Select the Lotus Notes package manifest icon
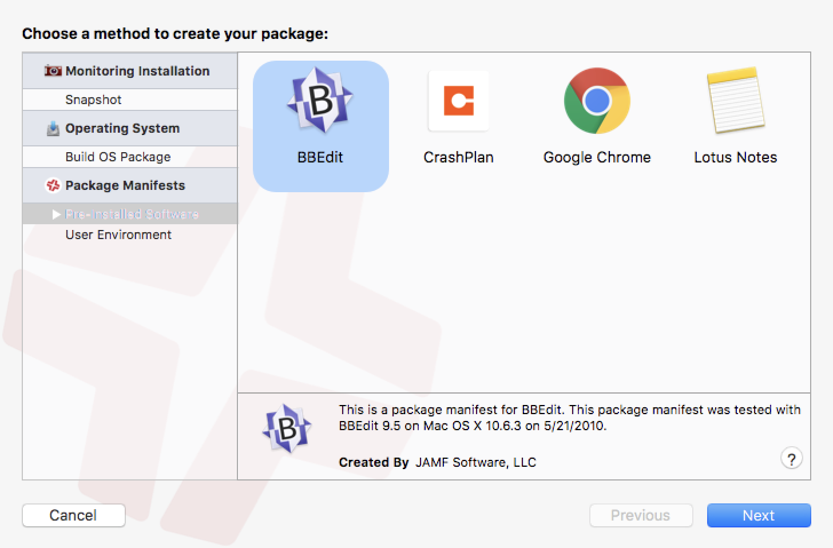The width and height of the screenshot is (833, 548). point(735,101)
